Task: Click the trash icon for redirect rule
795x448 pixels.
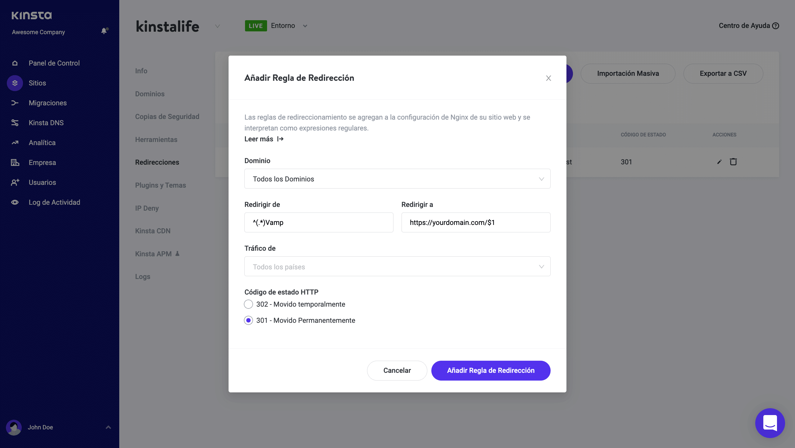Action: pyautogui.click(x=733, y=162)
